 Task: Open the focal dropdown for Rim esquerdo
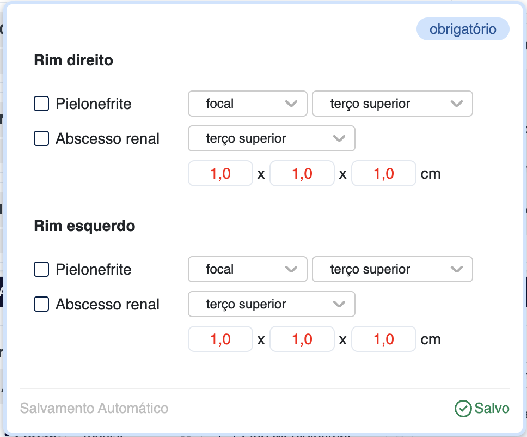click(247, 269)
